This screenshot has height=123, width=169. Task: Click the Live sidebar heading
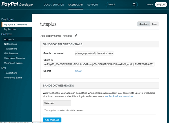click(x=4, y=68)
